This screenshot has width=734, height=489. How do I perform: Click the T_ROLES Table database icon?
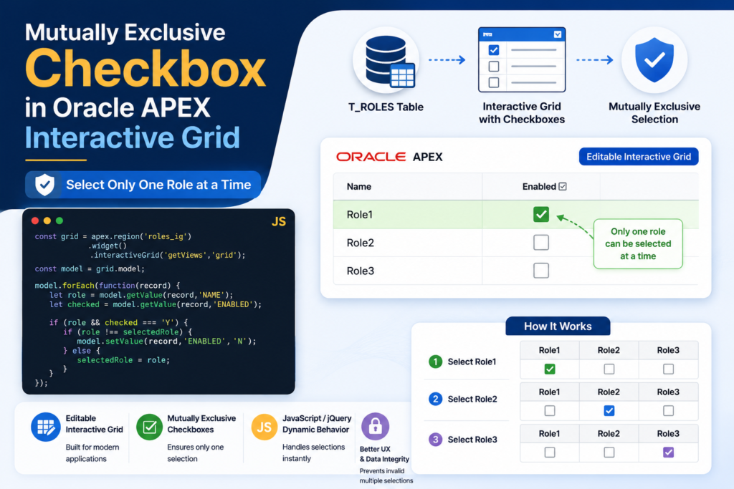click(x=388, y=62)
